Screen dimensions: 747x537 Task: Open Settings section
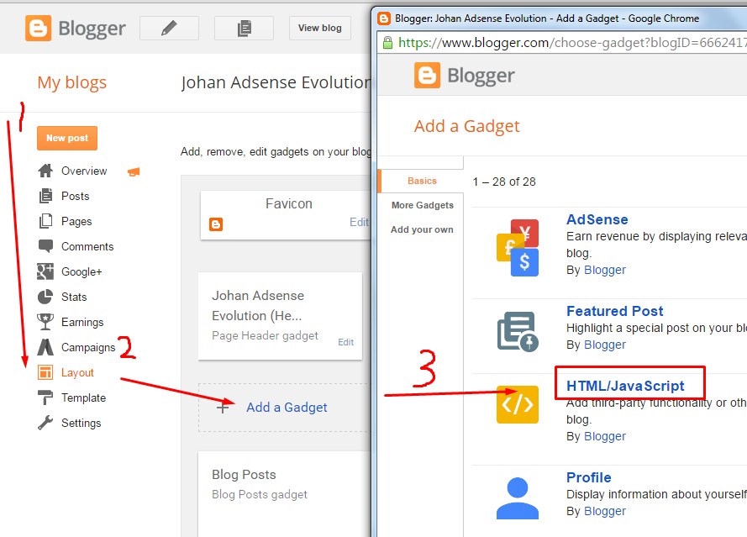(x=81, y=424)
